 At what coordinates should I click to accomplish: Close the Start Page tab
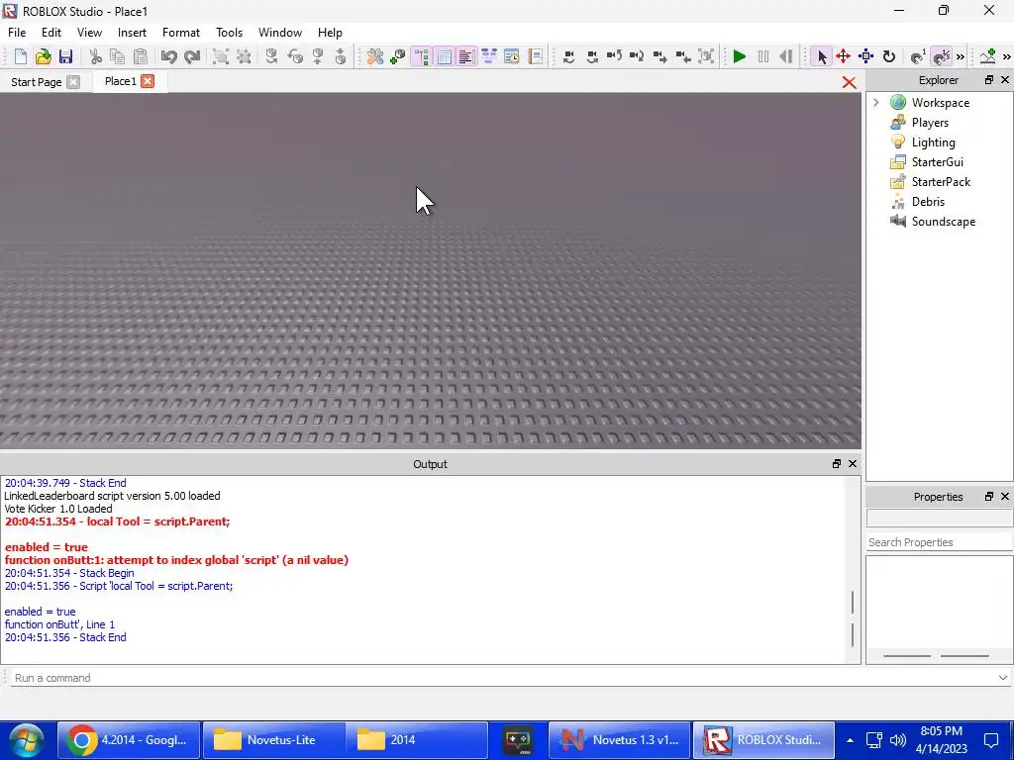coord(73,82)
